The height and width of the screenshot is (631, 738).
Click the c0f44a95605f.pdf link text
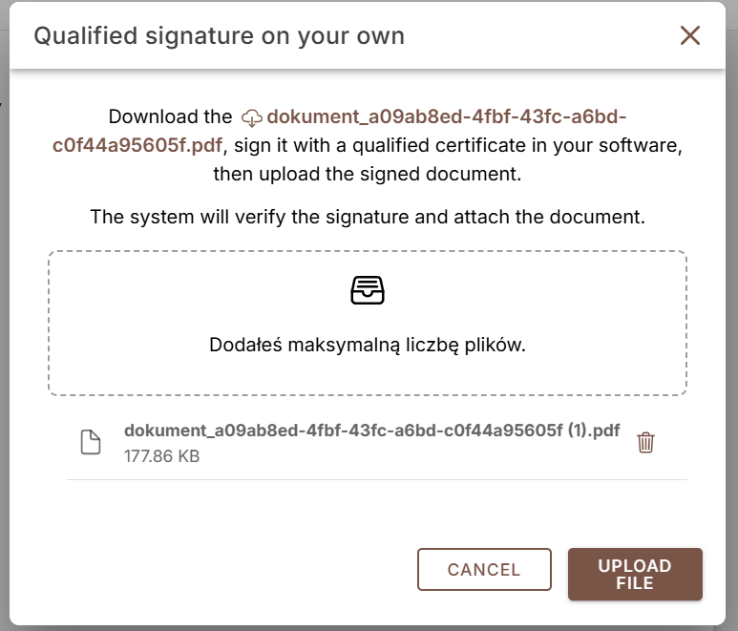coord(137,145)
